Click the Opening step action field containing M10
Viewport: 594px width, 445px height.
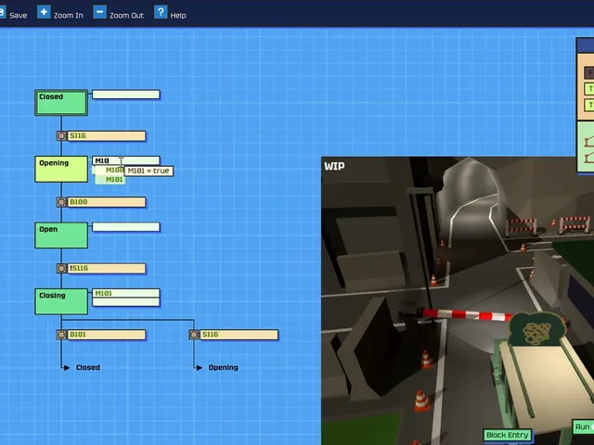(126, 160)
